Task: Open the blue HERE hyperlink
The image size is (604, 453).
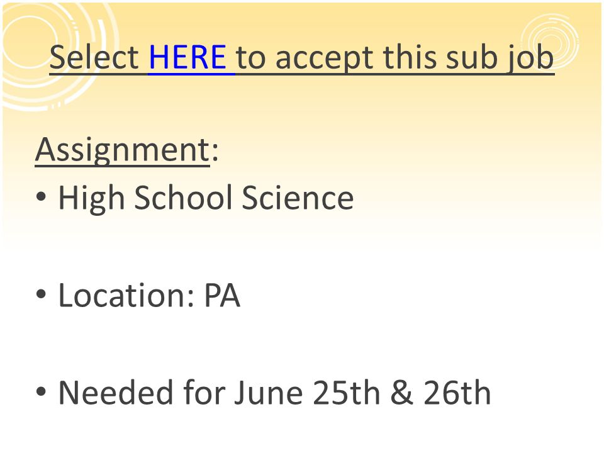Action: click(187, 57)
